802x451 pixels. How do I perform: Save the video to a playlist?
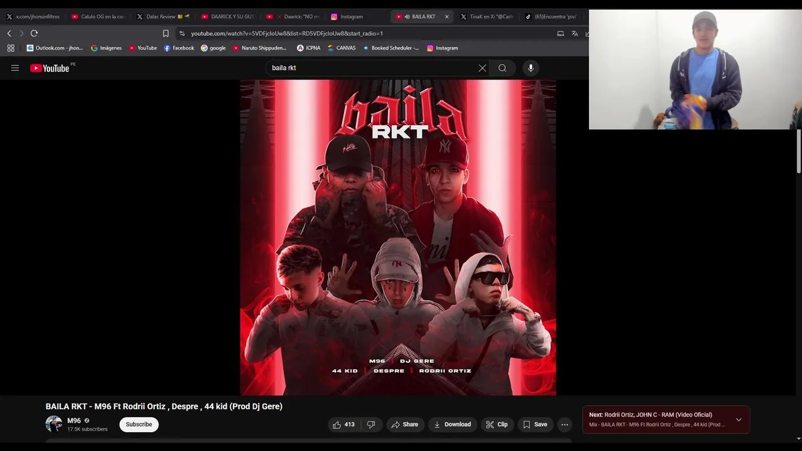[x=535, y=425]
